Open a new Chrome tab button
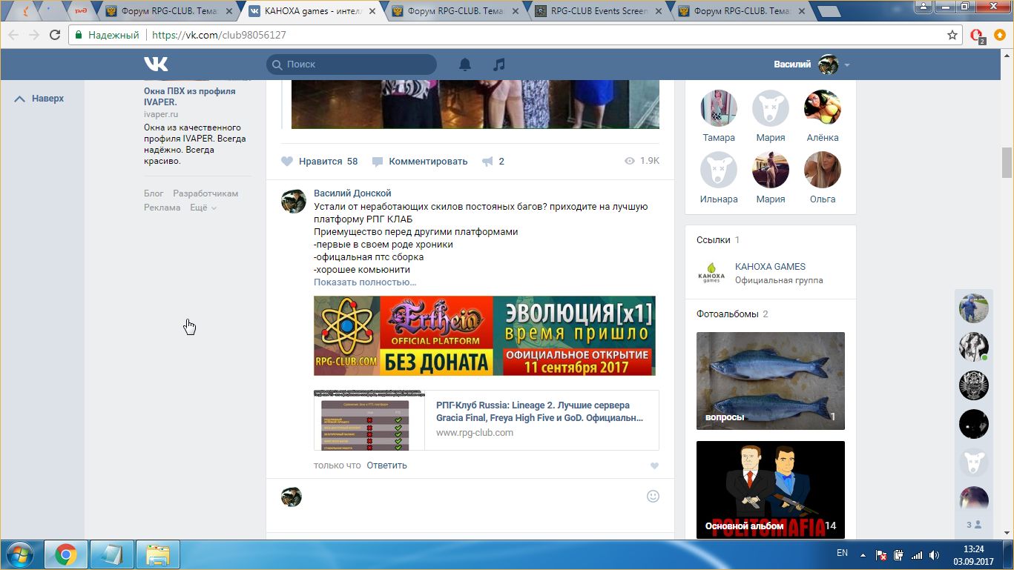This screenshot has height=570, width=1014. tap(828, 11)
